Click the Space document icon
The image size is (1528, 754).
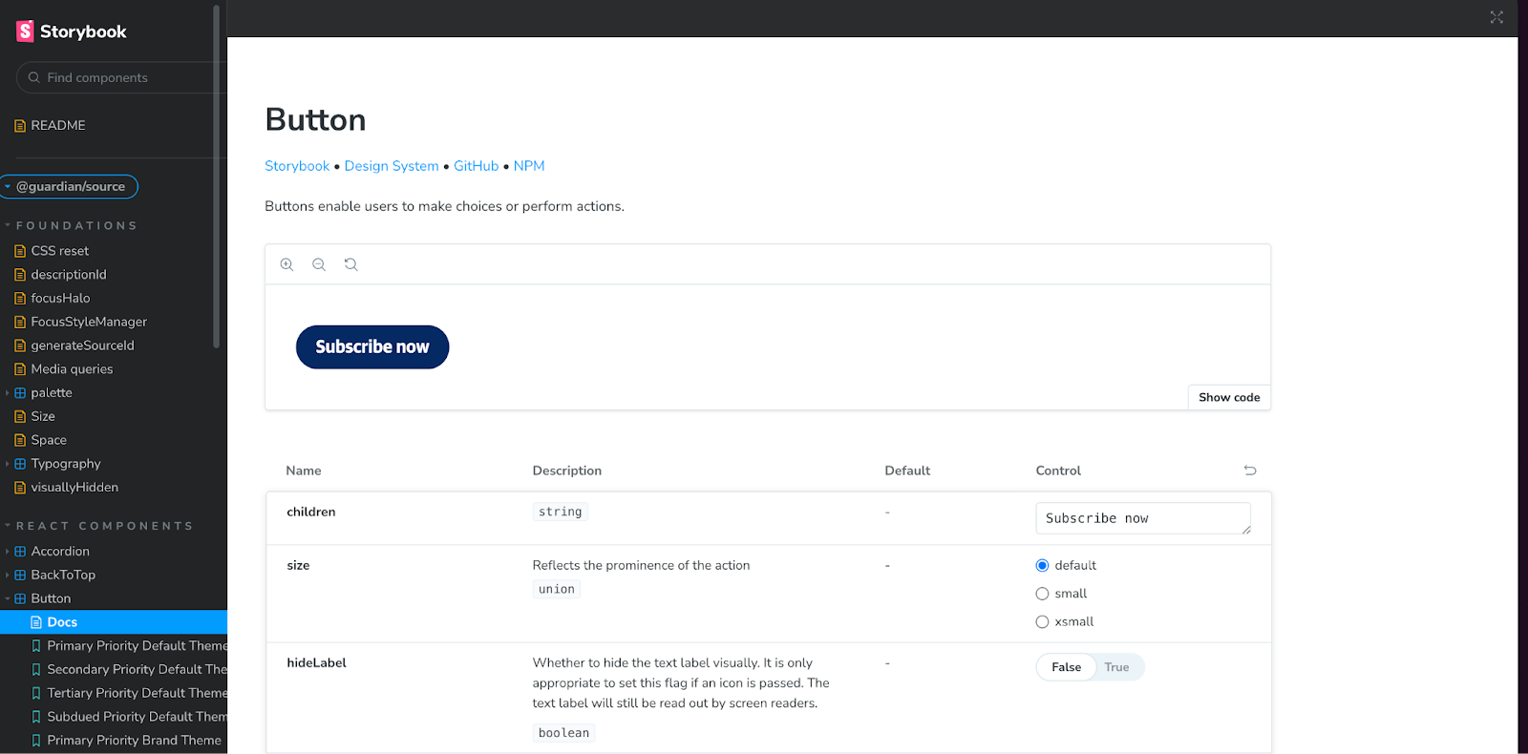[20, 441]
